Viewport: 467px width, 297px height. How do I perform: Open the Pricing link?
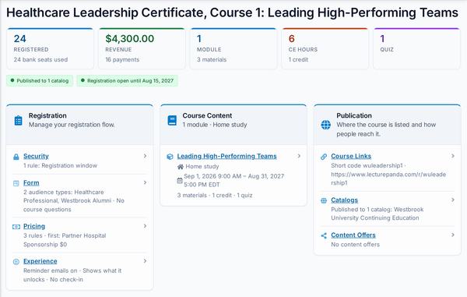pyautogui.click(x=34, y=226)
